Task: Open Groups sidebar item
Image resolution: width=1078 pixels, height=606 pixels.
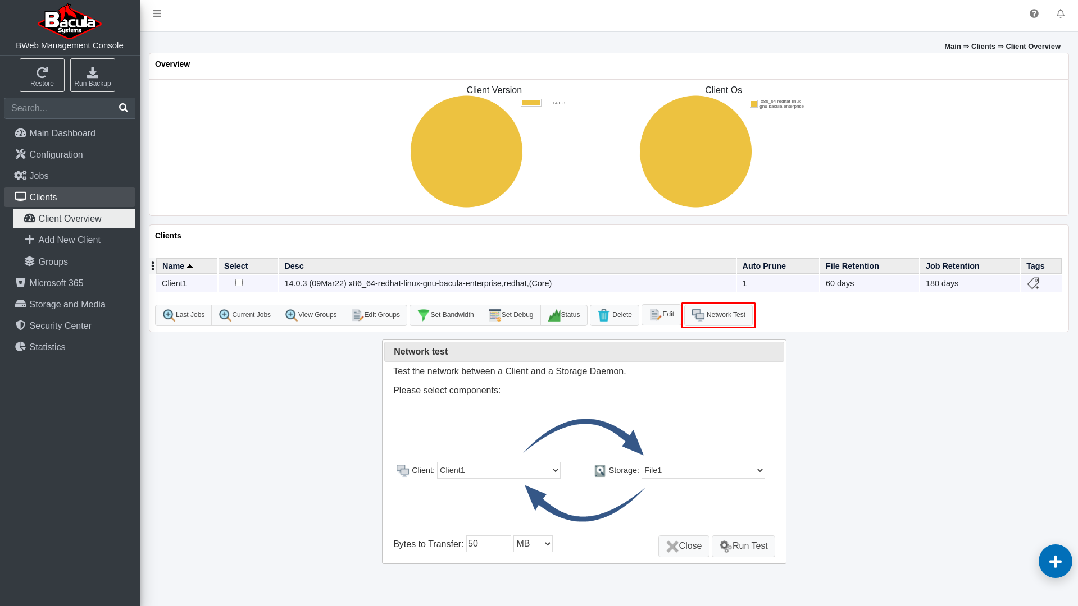Action: (x=74, y=261)
